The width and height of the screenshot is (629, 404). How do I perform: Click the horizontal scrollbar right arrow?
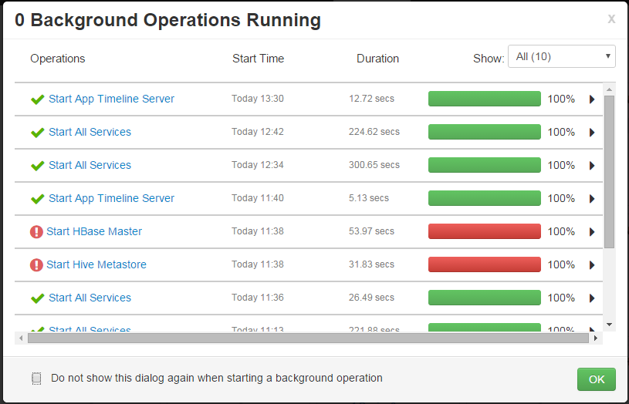[x=596, y=338]
